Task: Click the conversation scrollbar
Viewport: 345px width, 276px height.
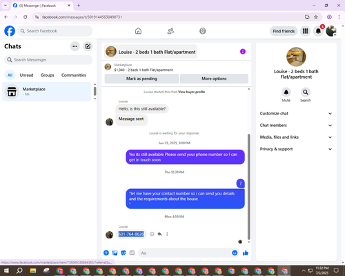Action: click(248, 187)
